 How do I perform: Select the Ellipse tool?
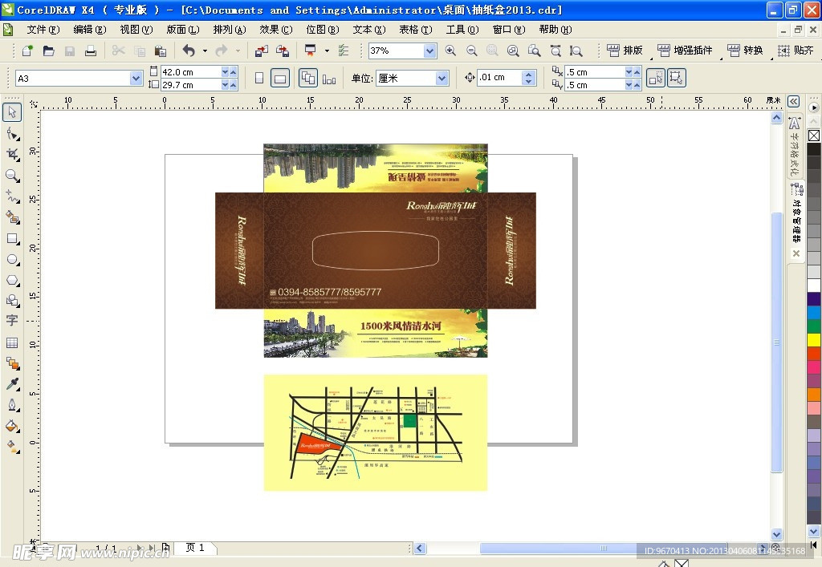click(x=12, y=259)
